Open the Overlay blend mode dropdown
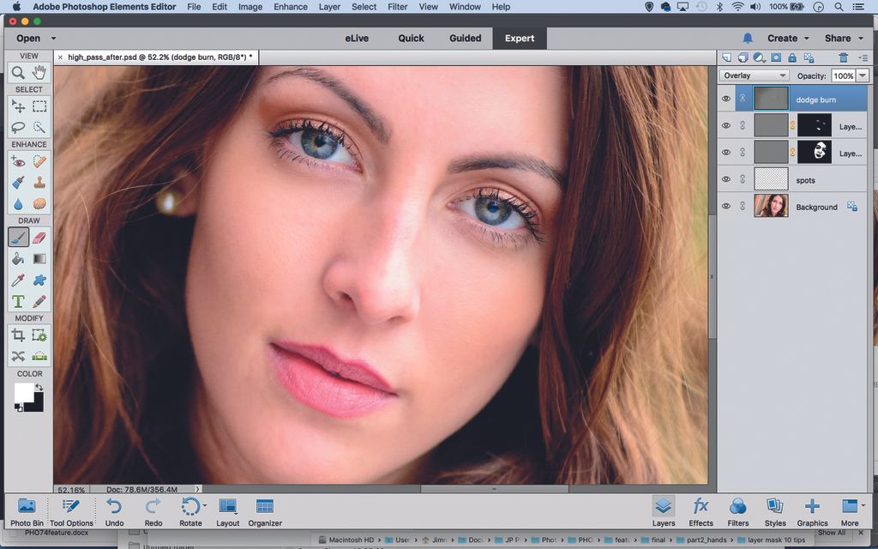Image resolution: width=878 pixels, height=549 pixels. [x=755, y=75]
